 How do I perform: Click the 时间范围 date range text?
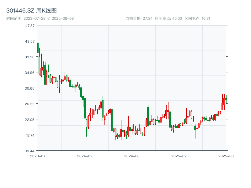coord(40,18)
